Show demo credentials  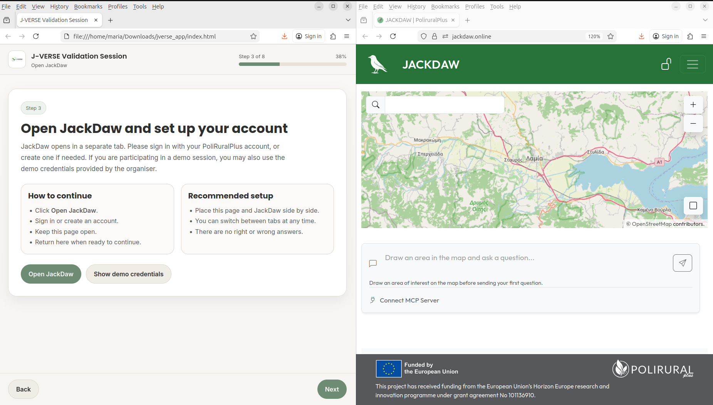(x=129, y=274)
